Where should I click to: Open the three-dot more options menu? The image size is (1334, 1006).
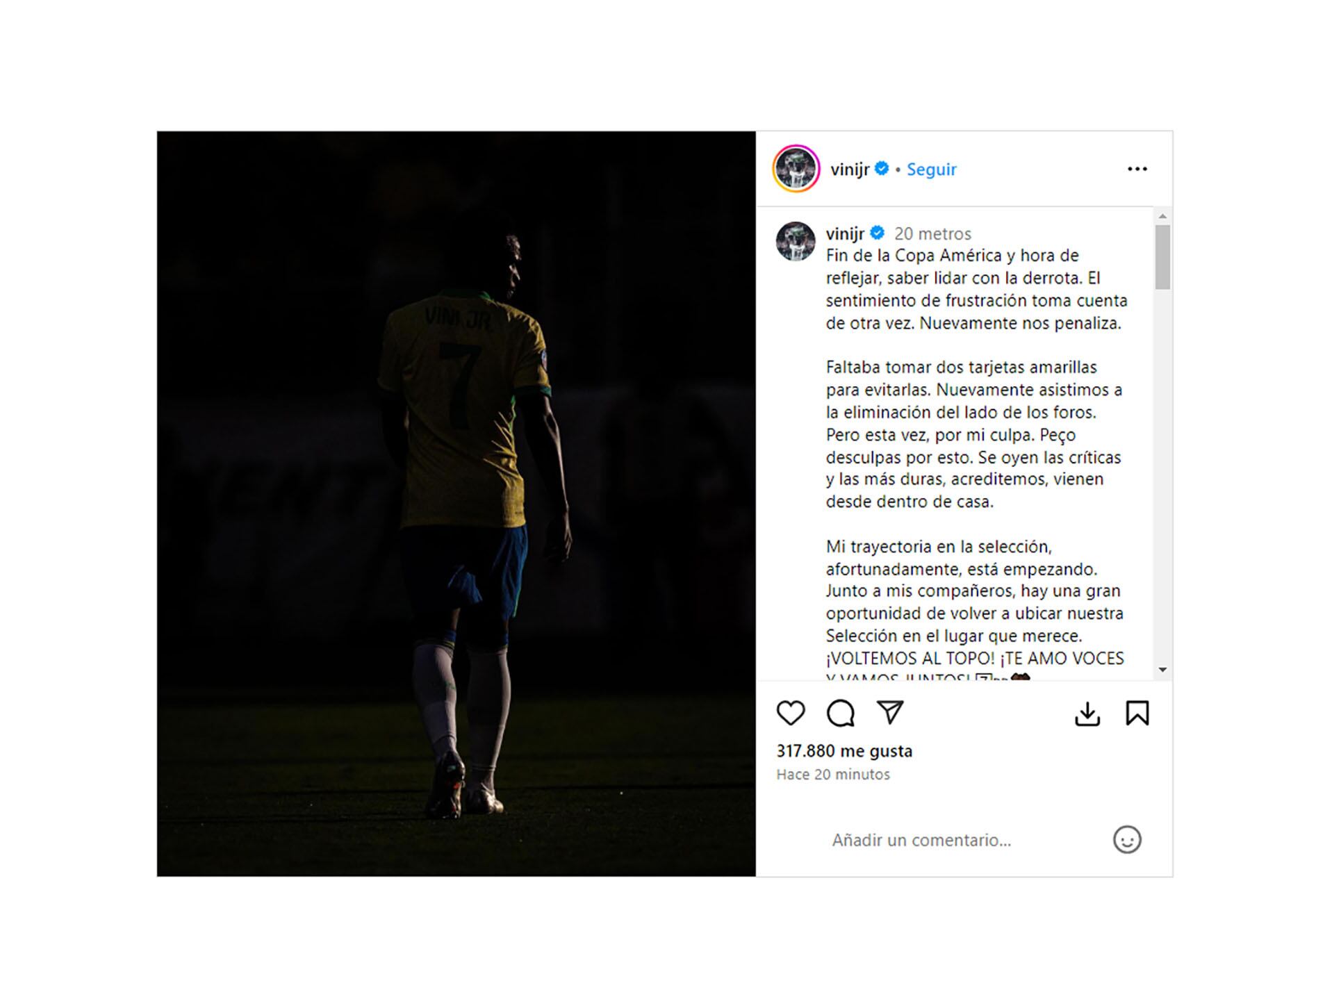(1137, 169)
